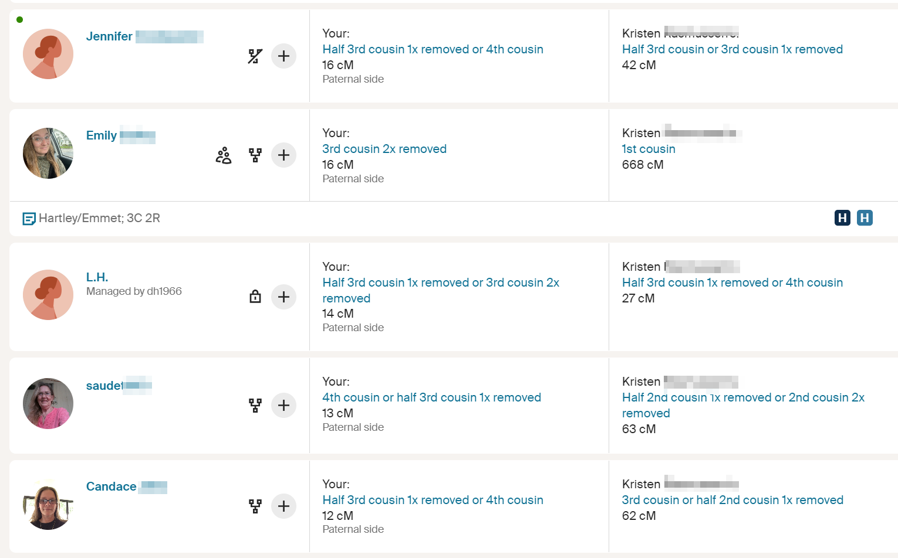Click the plus button in Candace's row

tap(283, 506)
